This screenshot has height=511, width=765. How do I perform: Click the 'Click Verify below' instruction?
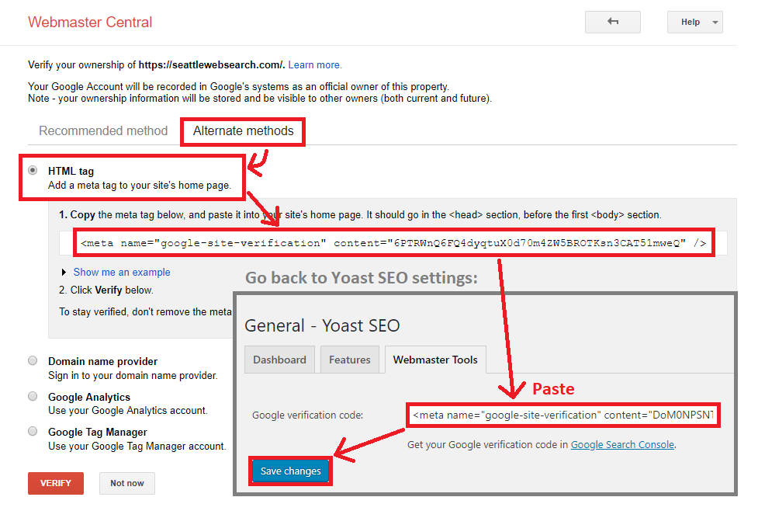pos(106,290)
